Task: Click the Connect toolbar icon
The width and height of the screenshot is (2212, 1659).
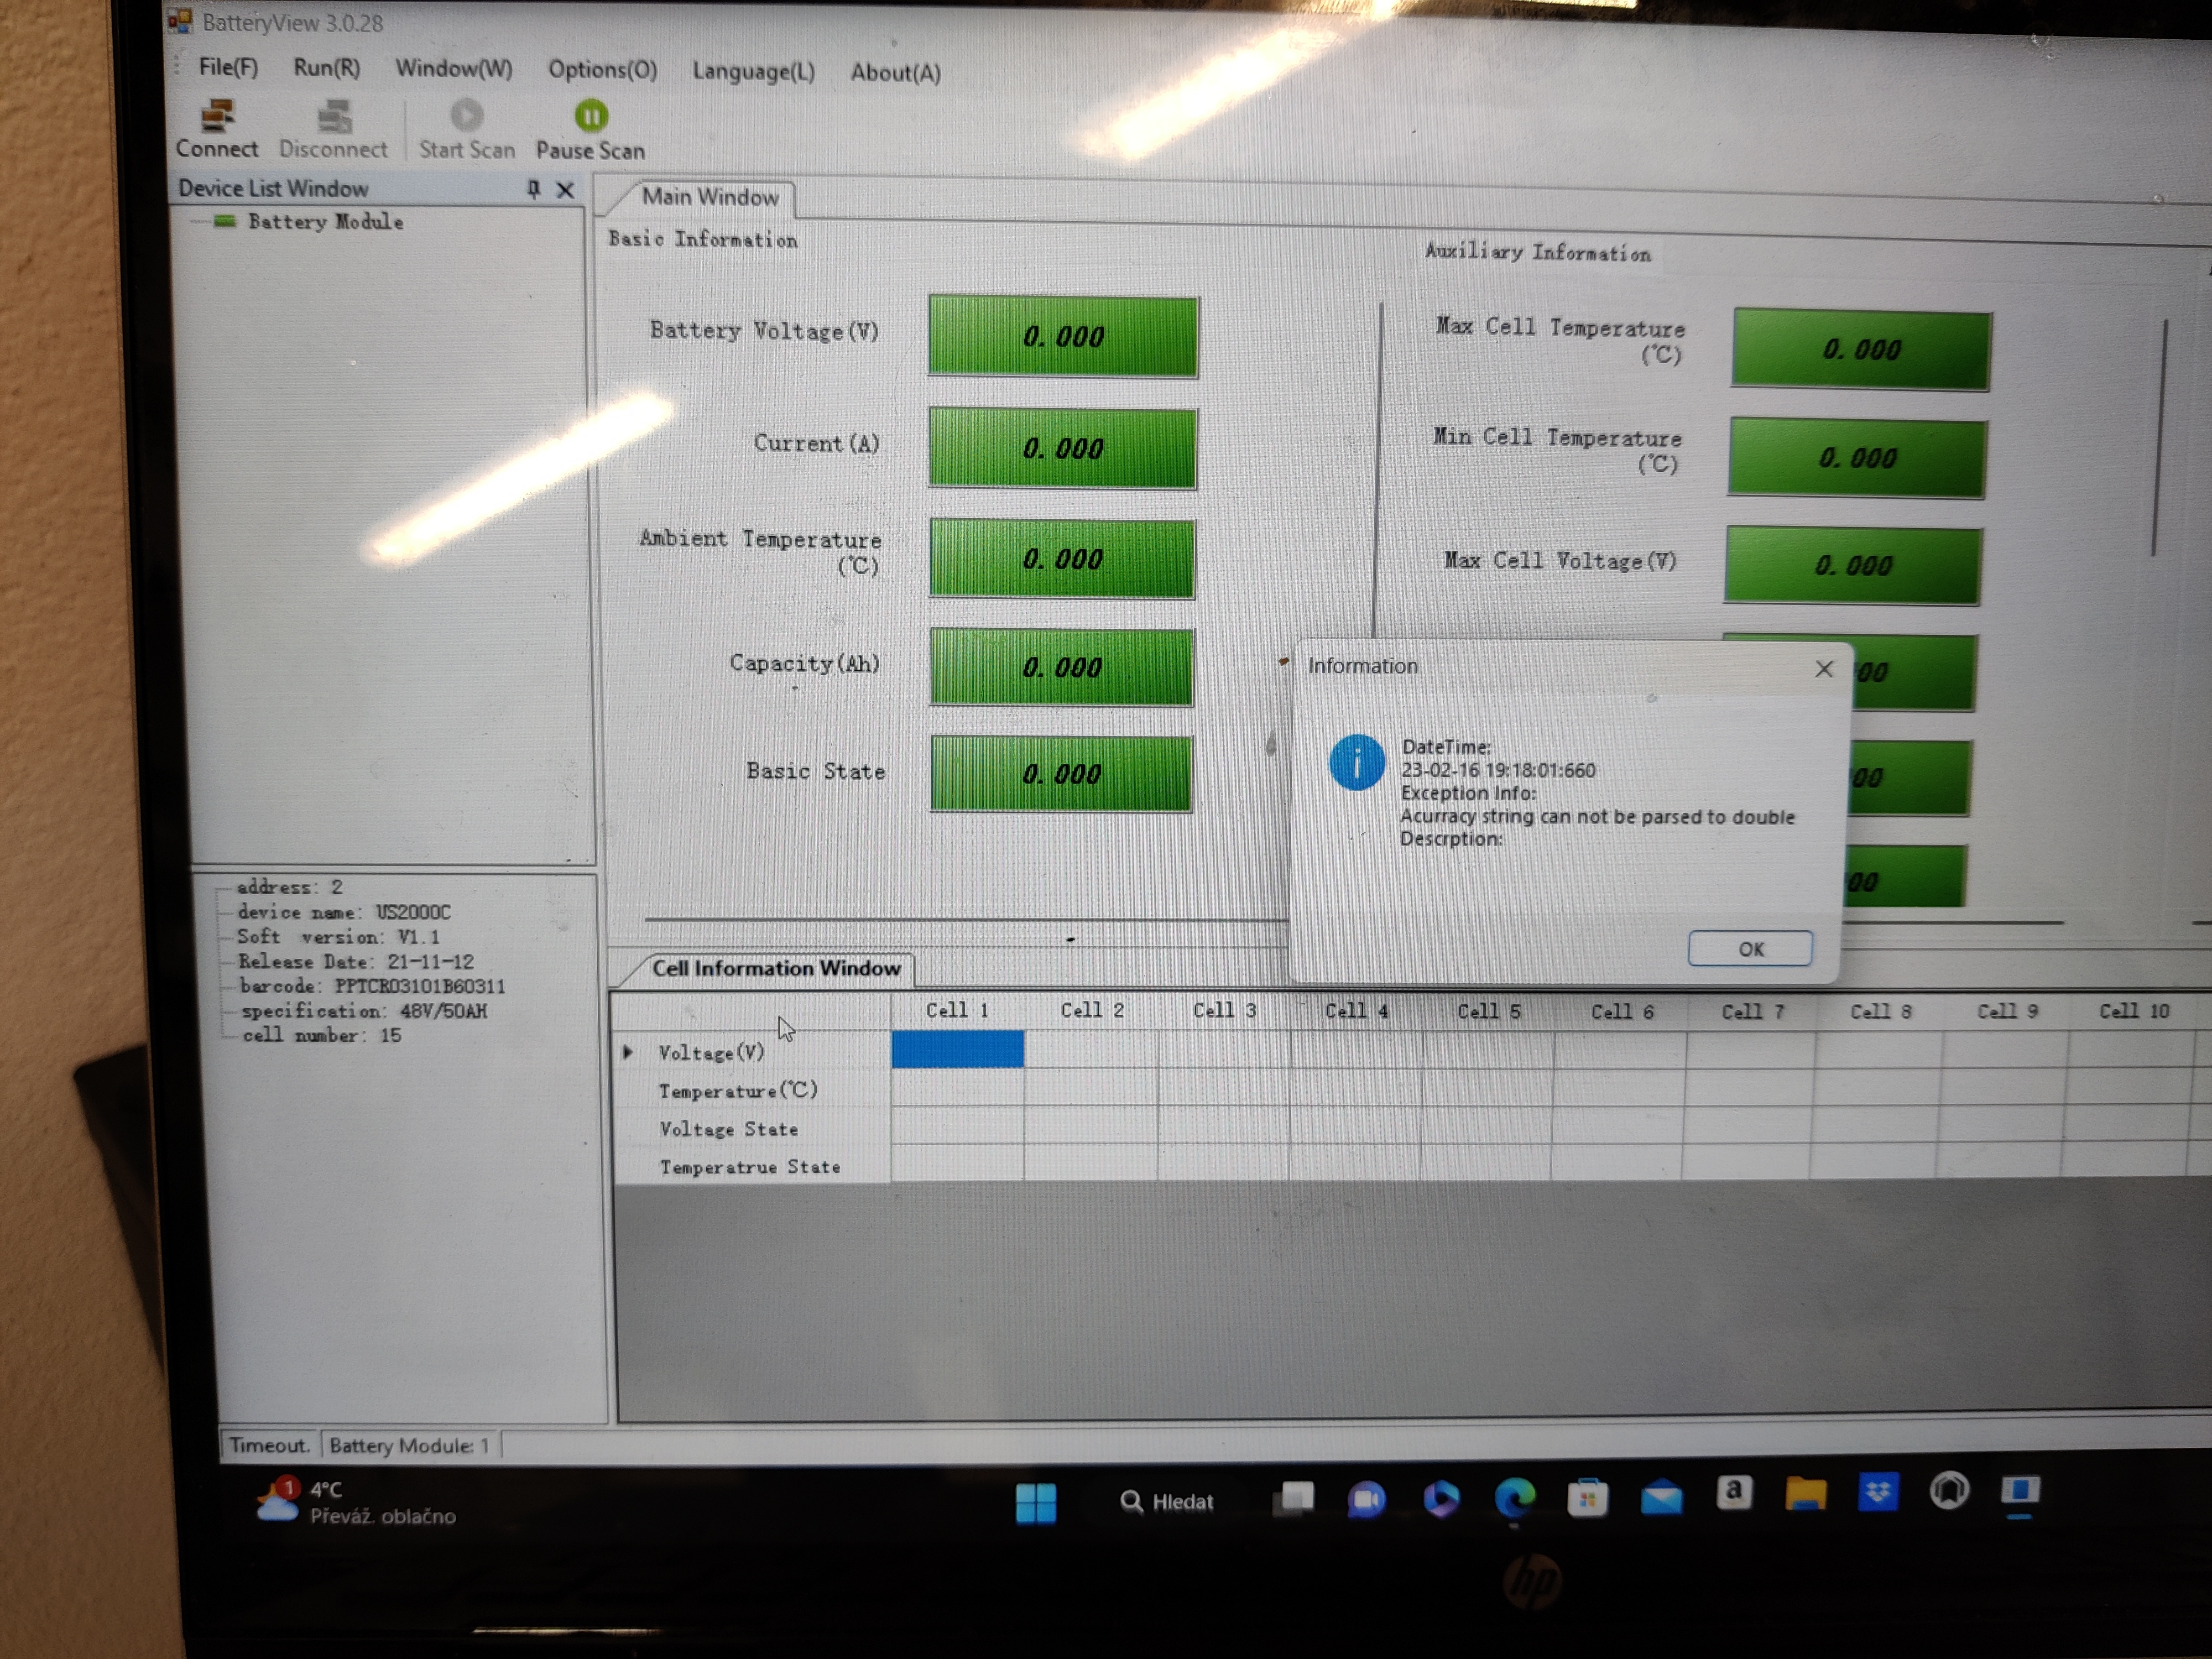Action: click(x=217, y=117)
